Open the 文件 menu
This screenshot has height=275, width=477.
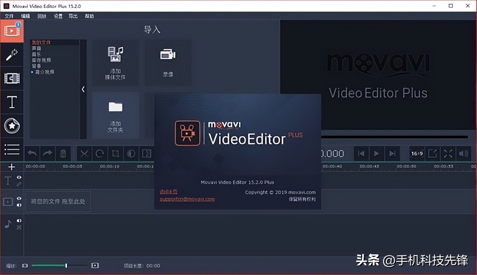click(x=10, y=16)
